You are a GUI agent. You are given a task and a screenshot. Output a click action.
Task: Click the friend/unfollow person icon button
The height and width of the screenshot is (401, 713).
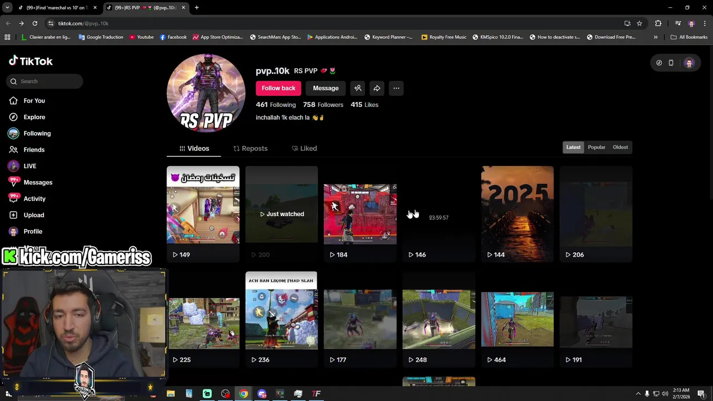coord(358,88)
